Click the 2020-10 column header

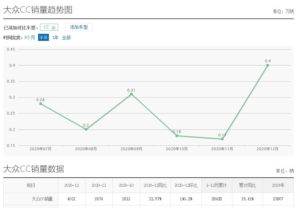[x=126, y=185]
